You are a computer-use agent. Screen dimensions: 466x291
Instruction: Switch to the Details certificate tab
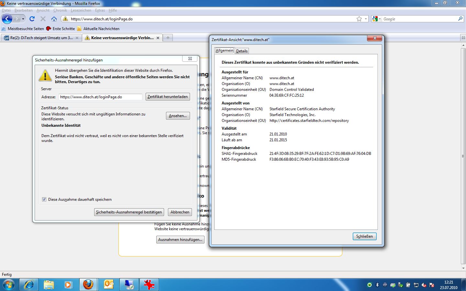pyautogui.click(x=242, y=51)
